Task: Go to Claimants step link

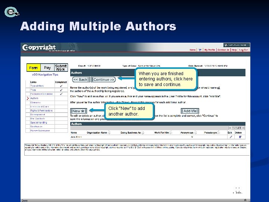Action: 35,102
